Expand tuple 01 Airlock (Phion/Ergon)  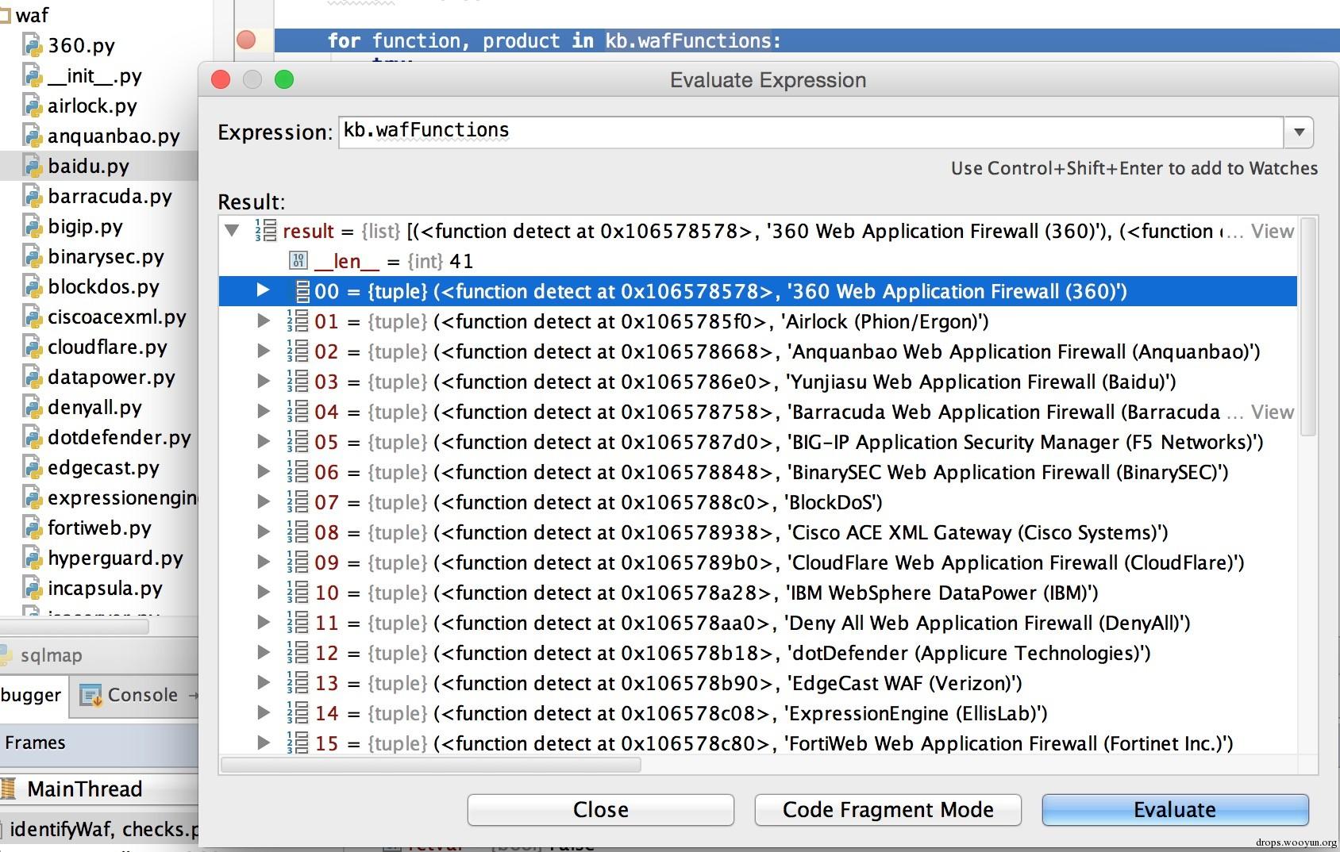(264, 321)
